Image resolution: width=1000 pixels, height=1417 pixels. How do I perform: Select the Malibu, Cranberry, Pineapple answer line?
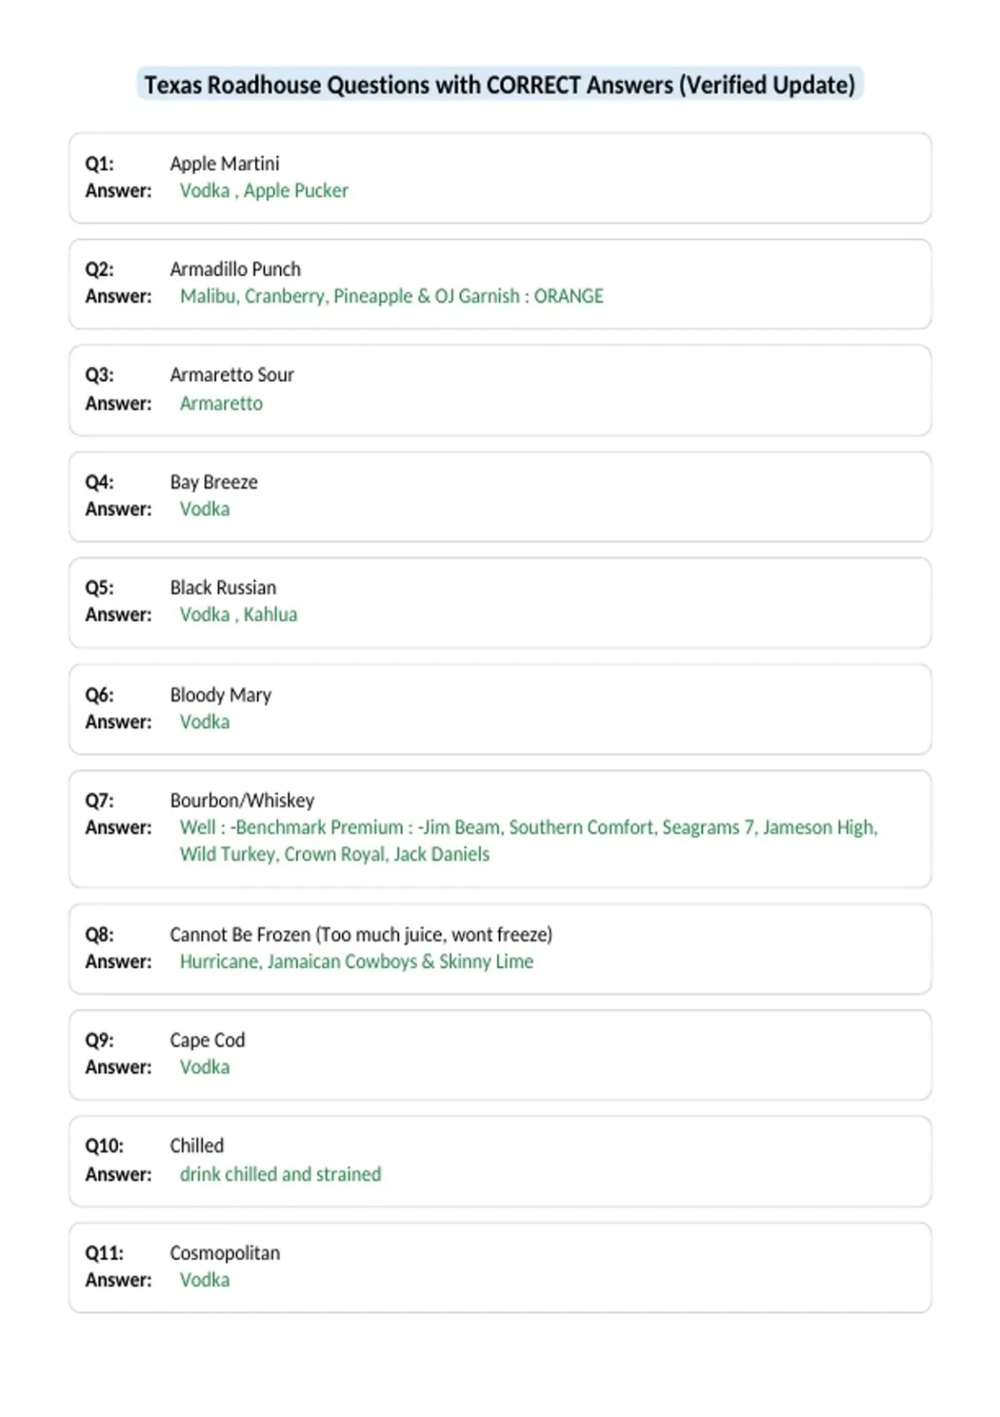pos(392,296)
